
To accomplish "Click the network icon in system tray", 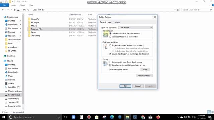I will tap(185, 117).
